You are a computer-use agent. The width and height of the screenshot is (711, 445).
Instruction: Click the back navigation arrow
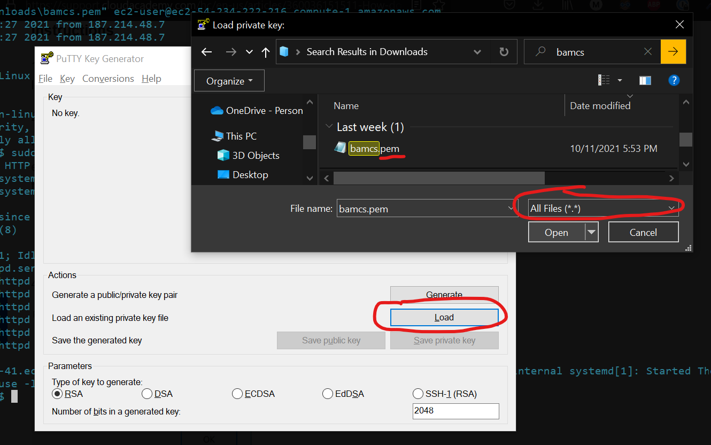[x=206, y=51]
